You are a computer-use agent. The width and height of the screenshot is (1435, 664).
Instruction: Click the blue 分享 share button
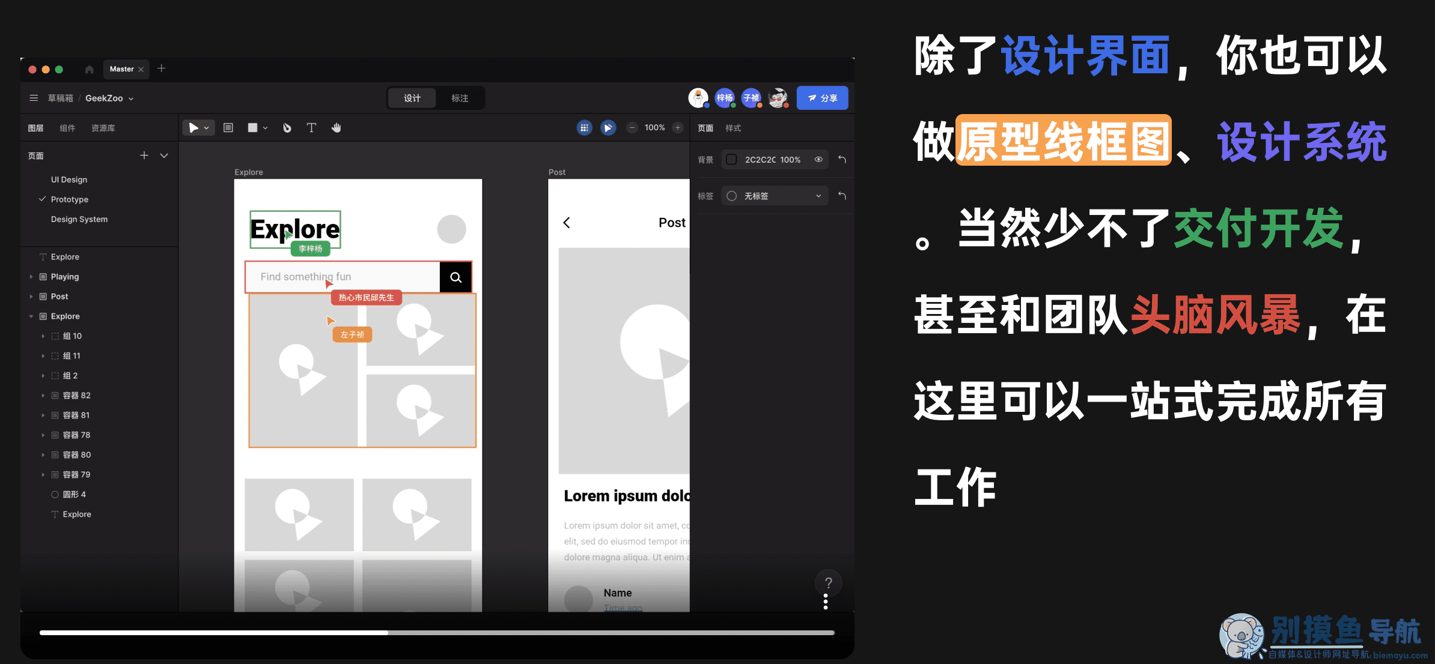pos(822,98)
